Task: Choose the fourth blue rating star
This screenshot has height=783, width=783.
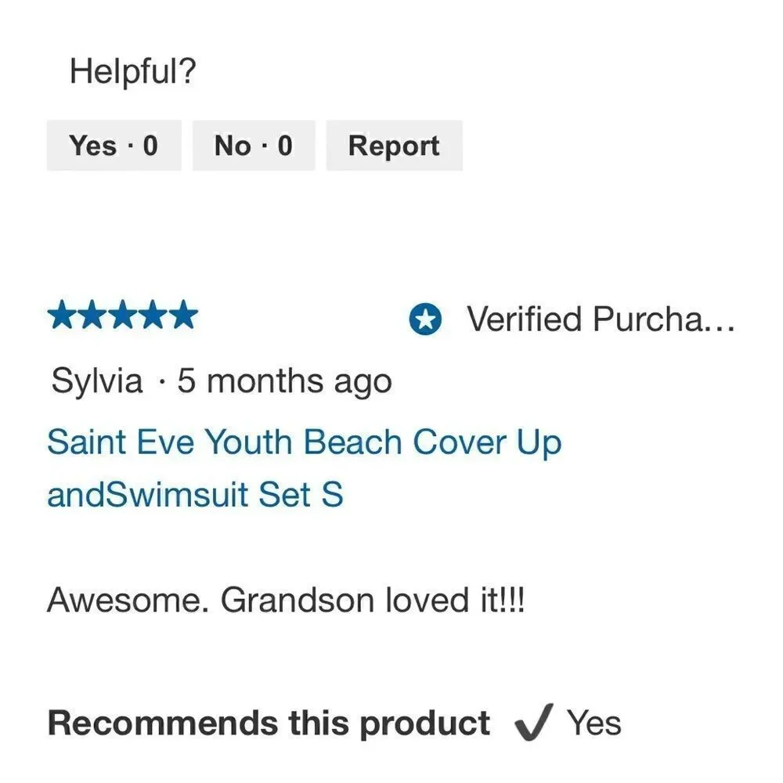Action: pyautogui.click(x=153, y=315)
